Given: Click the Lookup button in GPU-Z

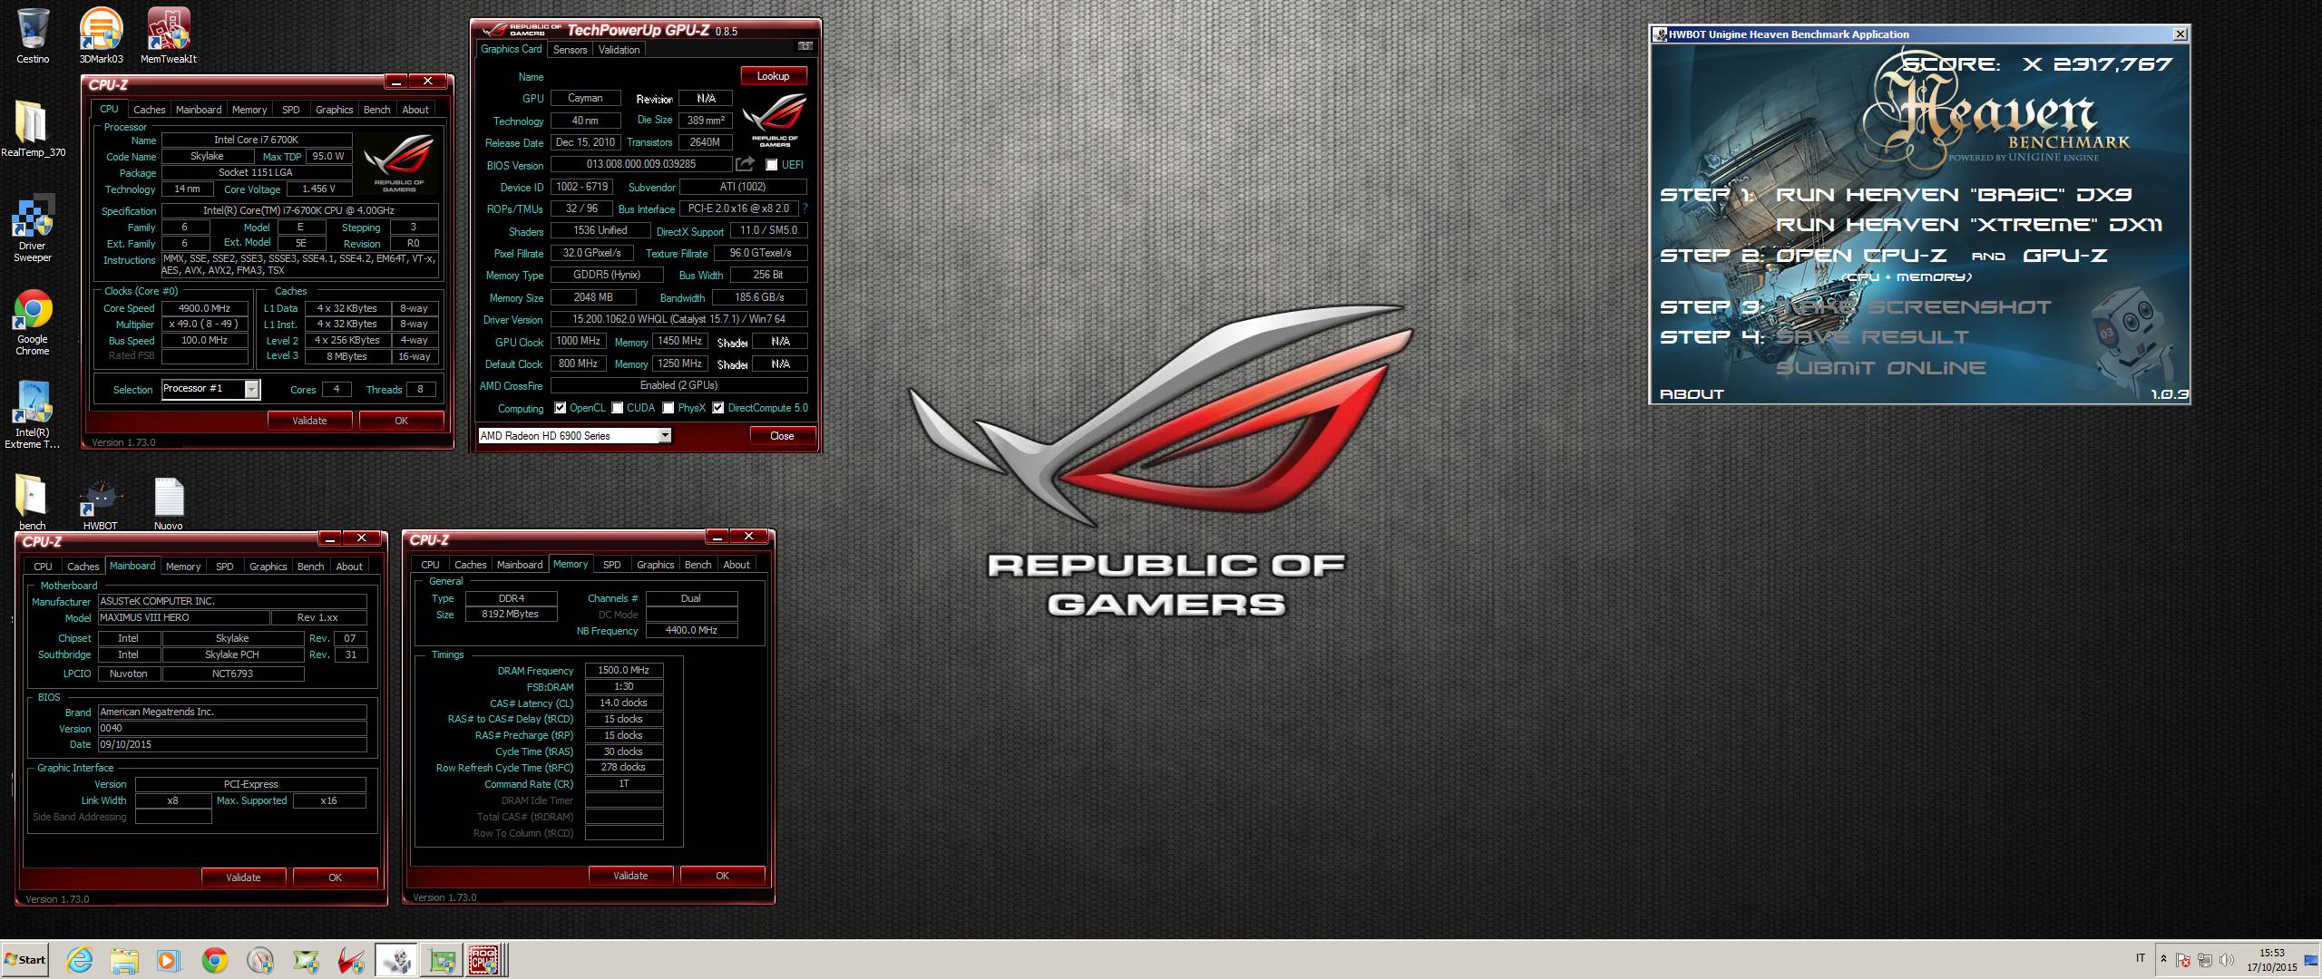Looking at the screenshot, I should click(x=773, y=76).
